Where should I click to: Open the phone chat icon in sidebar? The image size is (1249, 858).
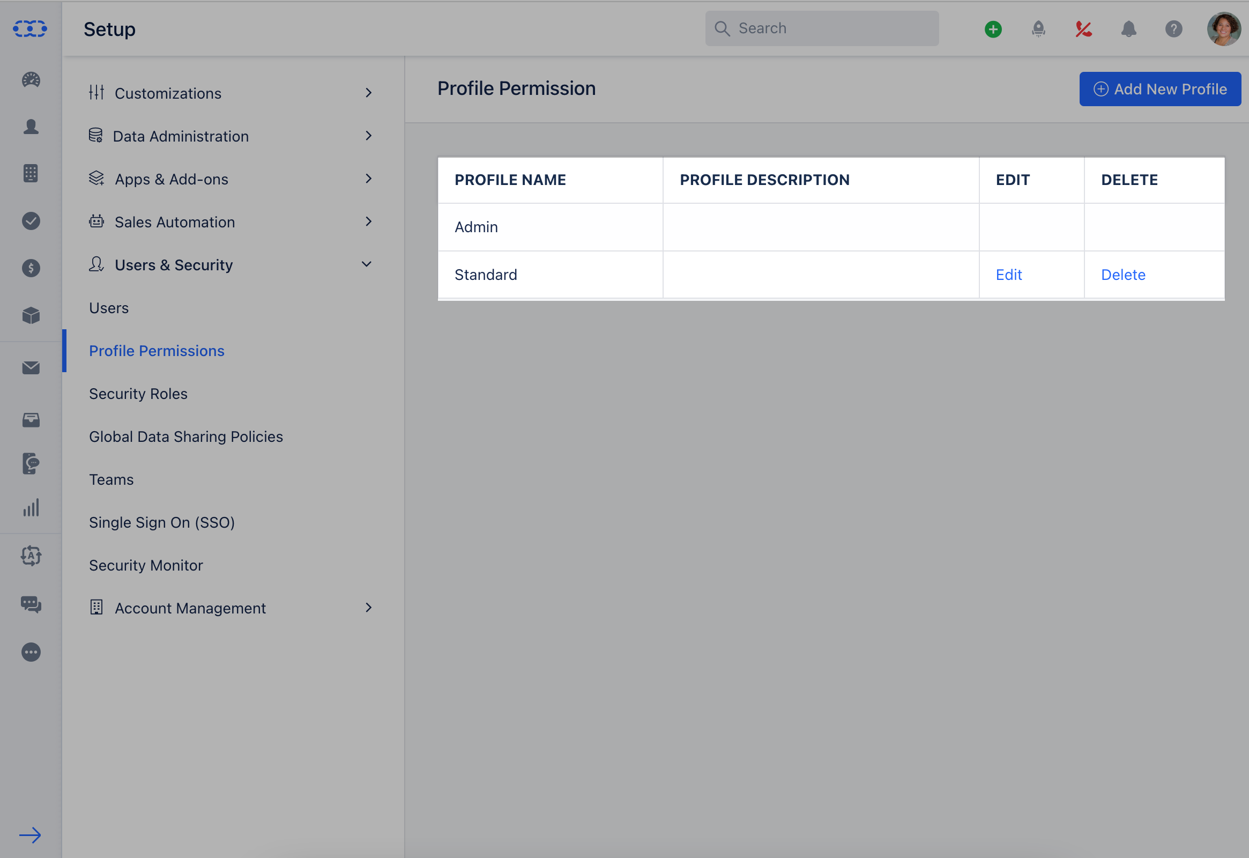click(31, 463)
